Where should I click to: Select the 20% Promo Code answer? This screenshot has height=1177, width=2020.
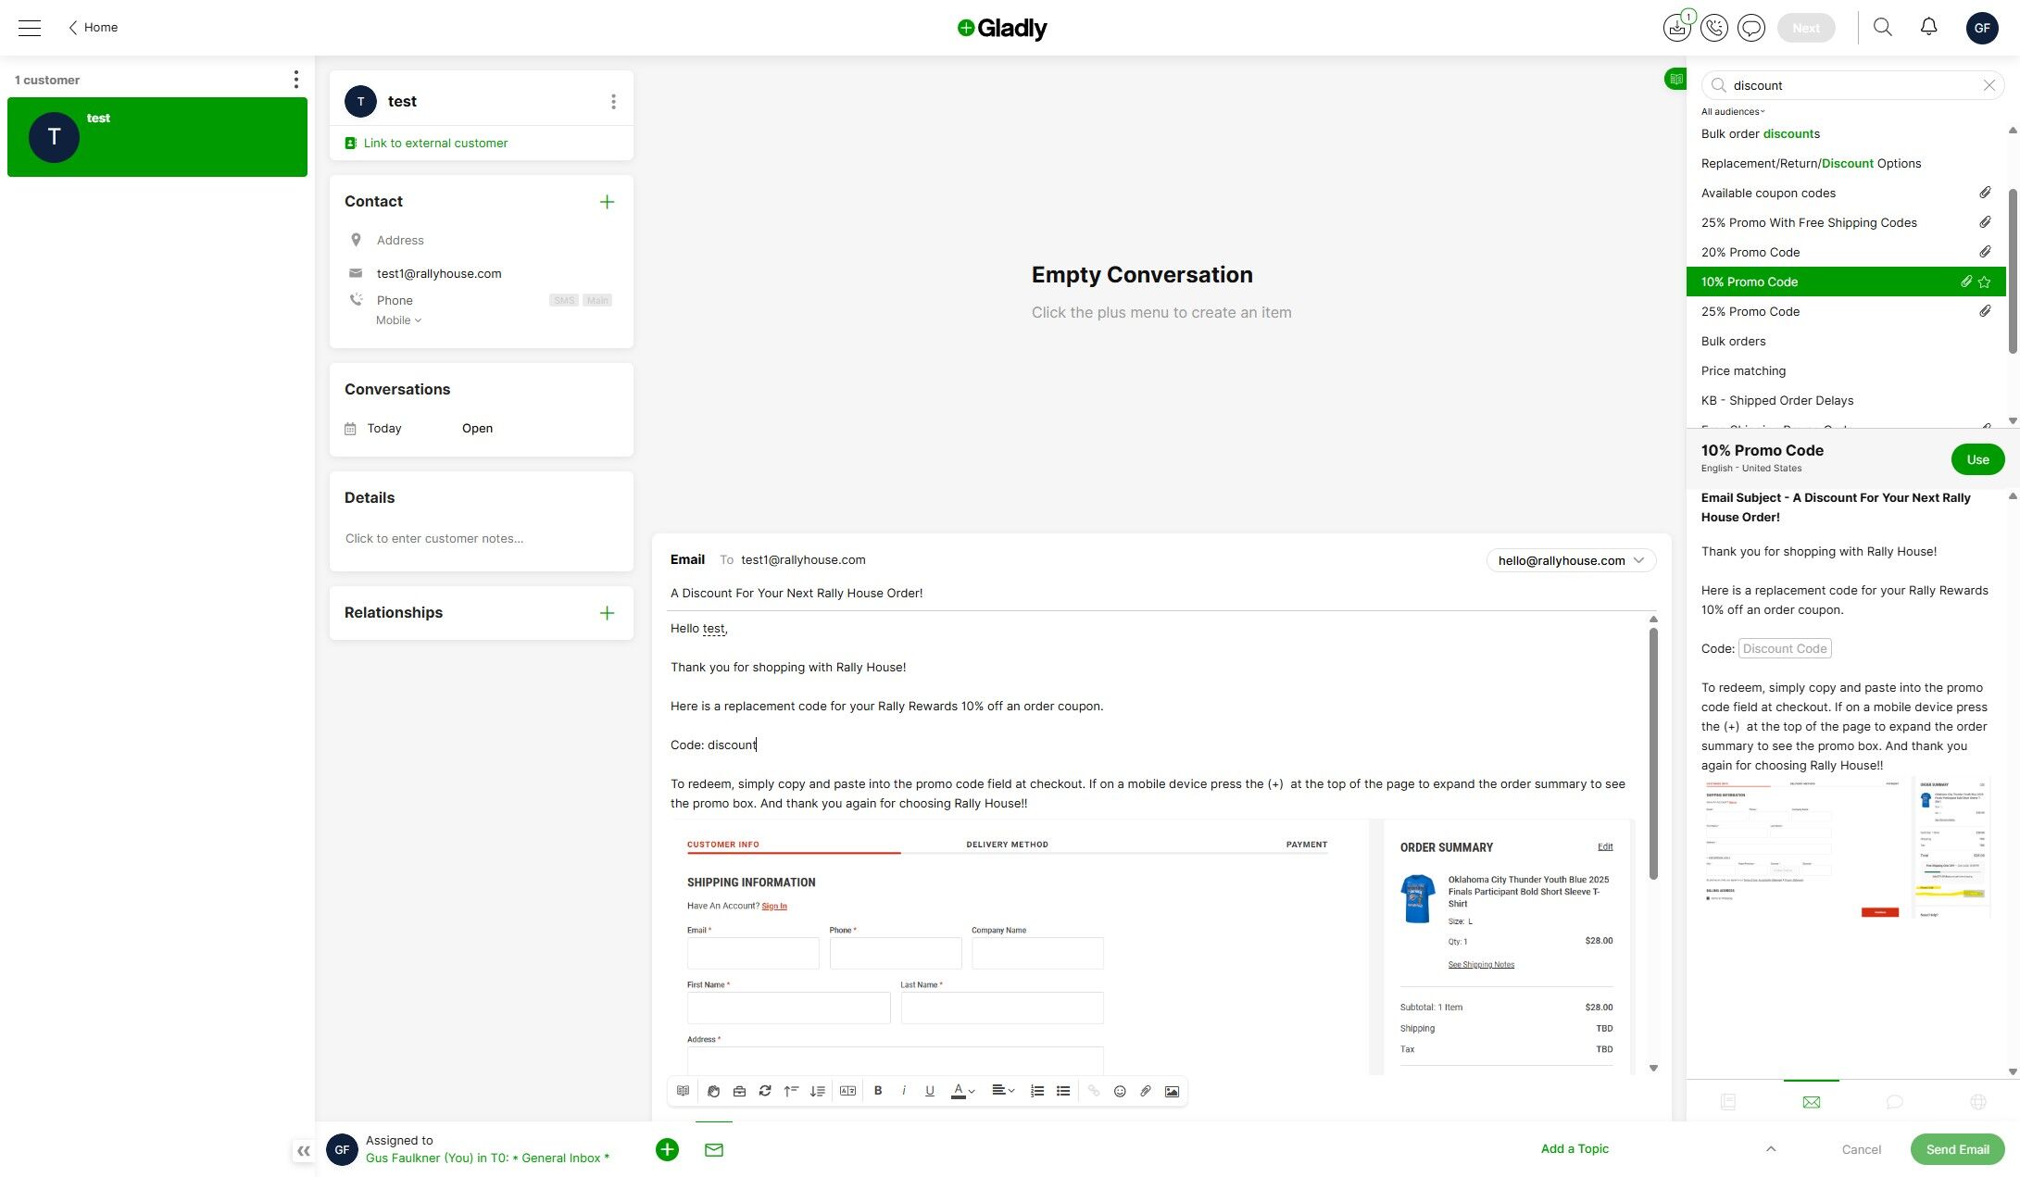click(1846, 252)
